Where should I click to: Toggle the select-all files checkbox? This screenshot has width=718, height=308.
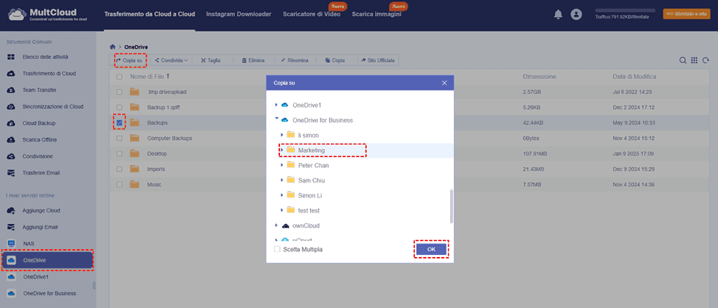119,76
